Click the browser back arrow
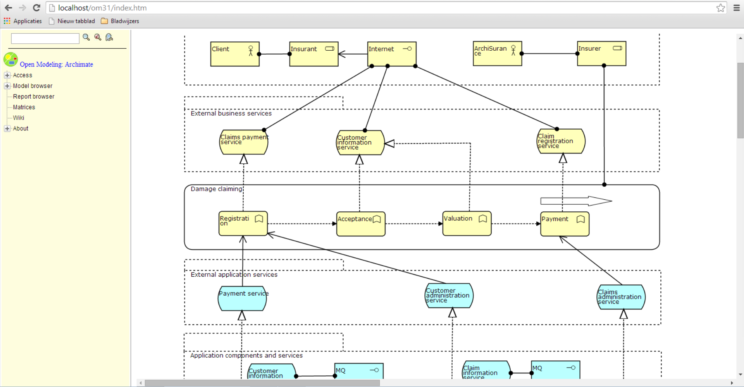This screenshot has height=387, width=744. tap(9, 8)
